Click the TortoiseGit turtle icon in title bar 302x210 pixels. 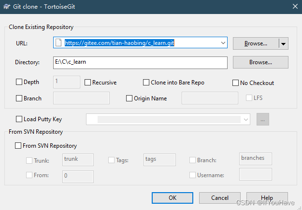(7, 7)
